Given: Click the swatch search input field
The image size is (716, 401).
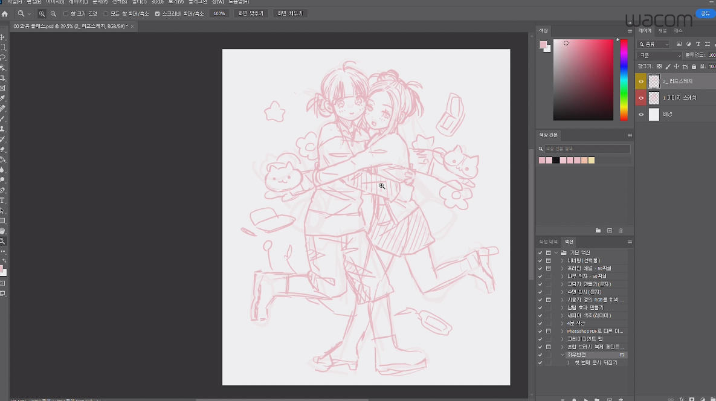Looking at the screenshot, I should click(587, 149).
